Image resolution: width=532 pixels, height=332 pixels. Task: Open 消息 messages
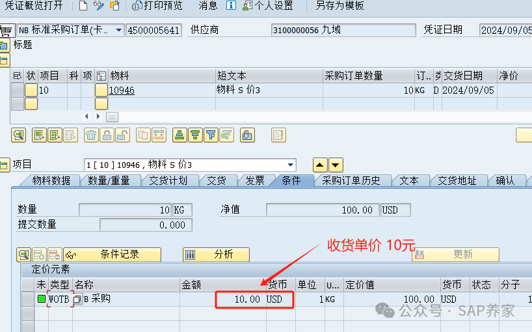point(208,5)
